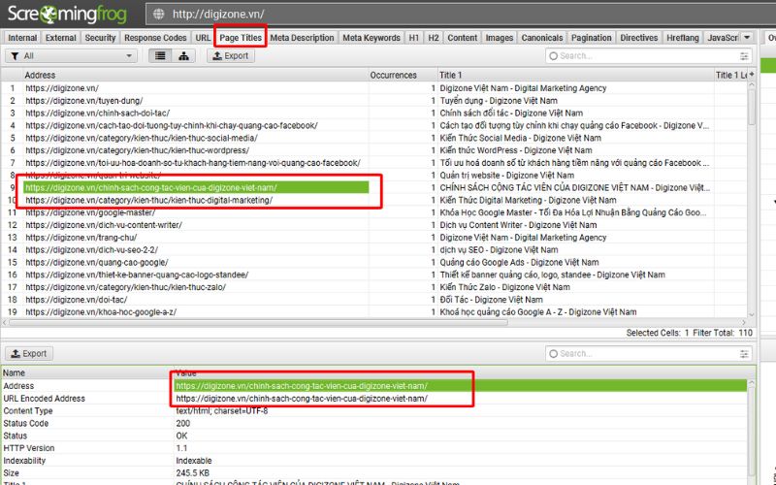Expand the hidden tabs overflow arrow
Screen dimensions: 776x485
coord(747,38)
